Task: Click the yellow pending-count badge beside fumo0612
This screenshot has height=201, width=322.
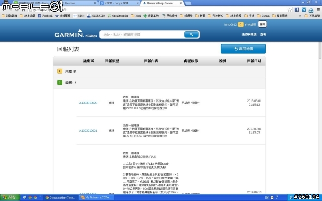Action: tap(240, 24)
